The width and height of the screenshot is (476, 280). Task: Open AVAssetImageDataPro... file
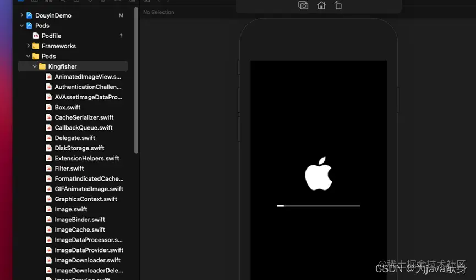[89, 97]
